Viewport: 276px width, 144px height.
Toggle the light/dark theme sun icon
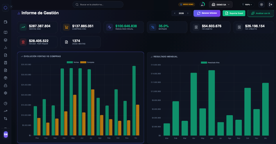261,5
